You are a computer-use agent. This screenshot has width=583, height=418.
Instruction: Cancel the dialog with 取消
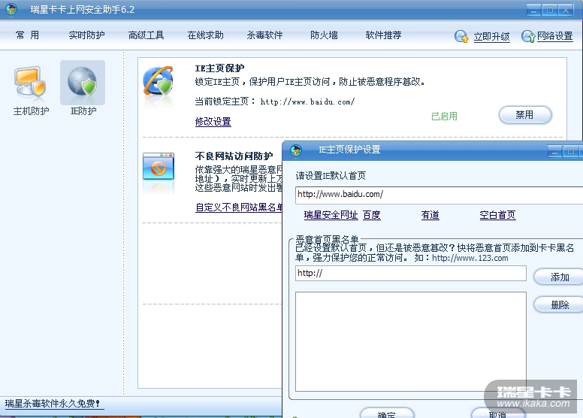[x=498, y=413]
